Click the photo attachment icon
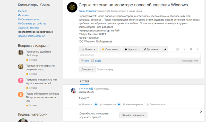This screenshot has width=206, height=122. [x=82, y=61]
